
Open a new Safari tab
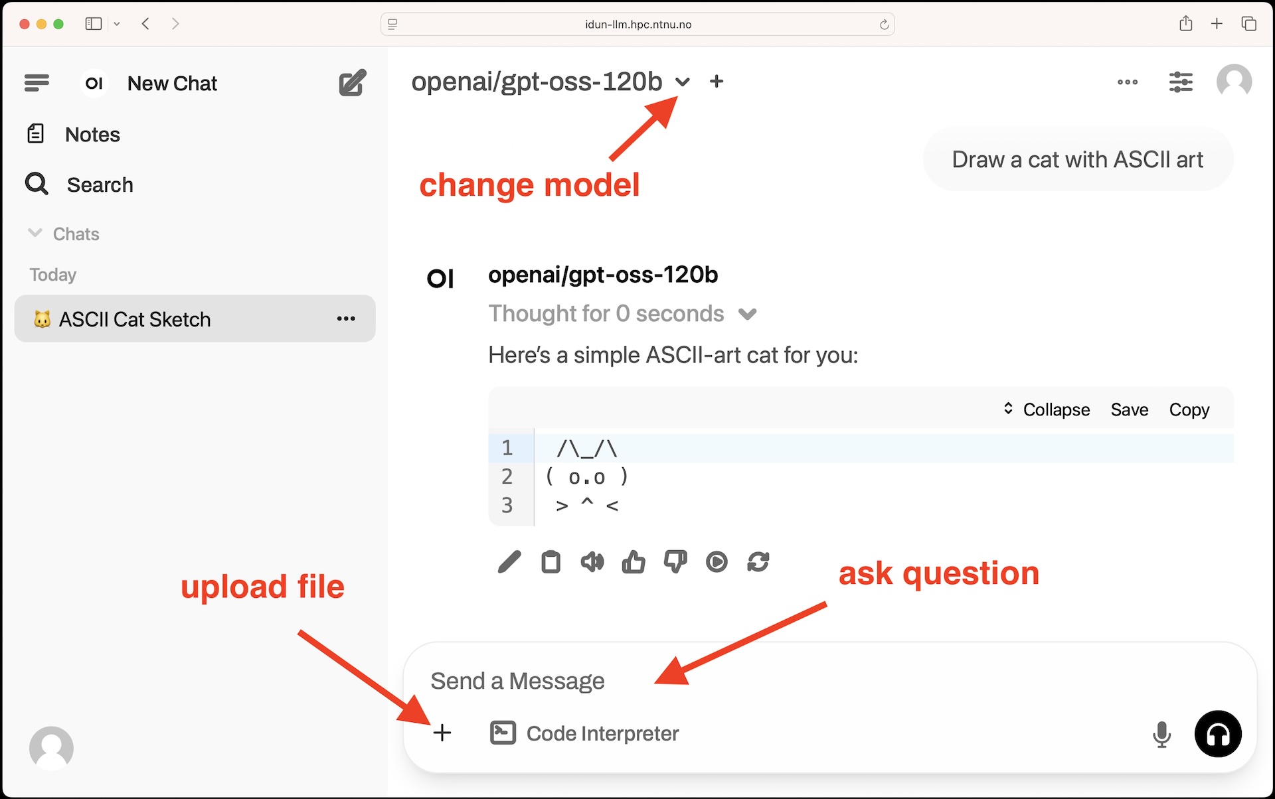[1217, 23]
